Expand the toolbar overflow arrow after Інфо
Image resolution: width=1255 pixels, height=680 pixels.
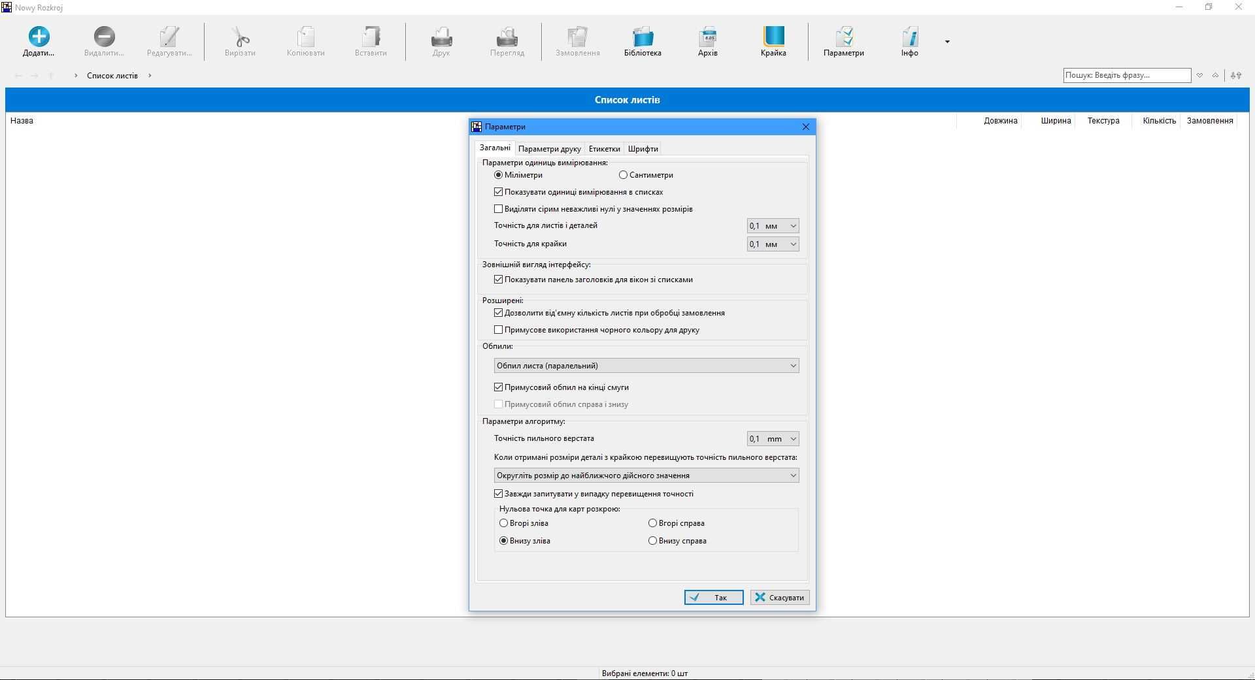(x=947, y=42)
